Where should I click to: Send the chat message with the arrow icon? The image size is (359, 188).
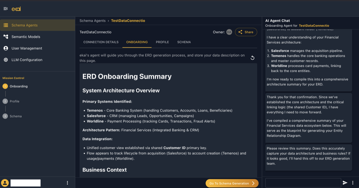[345, 183]
